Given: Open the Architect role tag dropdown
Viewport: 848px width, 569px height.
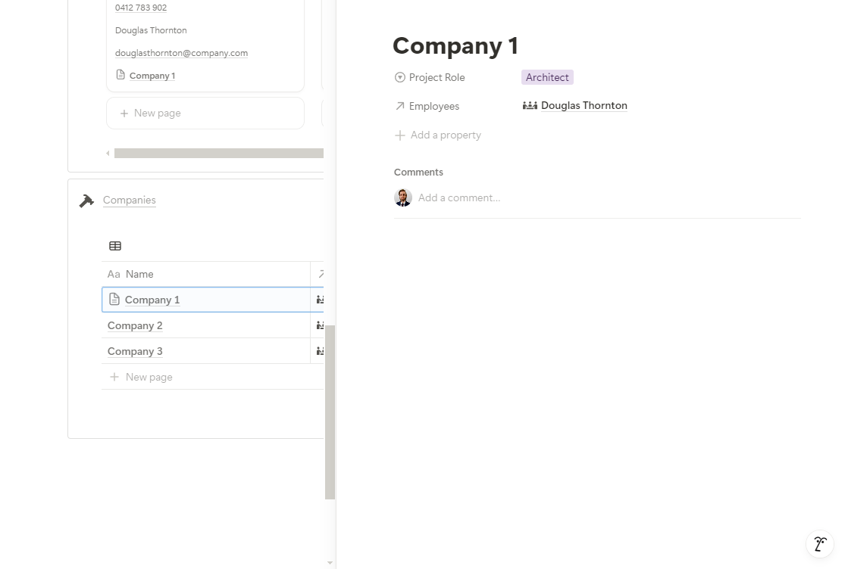Looking at the screenshot, I should (x=547, y=77).
